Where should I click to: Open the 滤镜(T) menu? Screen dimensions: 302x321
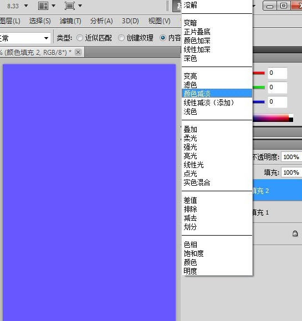pyautogui.click(x=70, y=21)
